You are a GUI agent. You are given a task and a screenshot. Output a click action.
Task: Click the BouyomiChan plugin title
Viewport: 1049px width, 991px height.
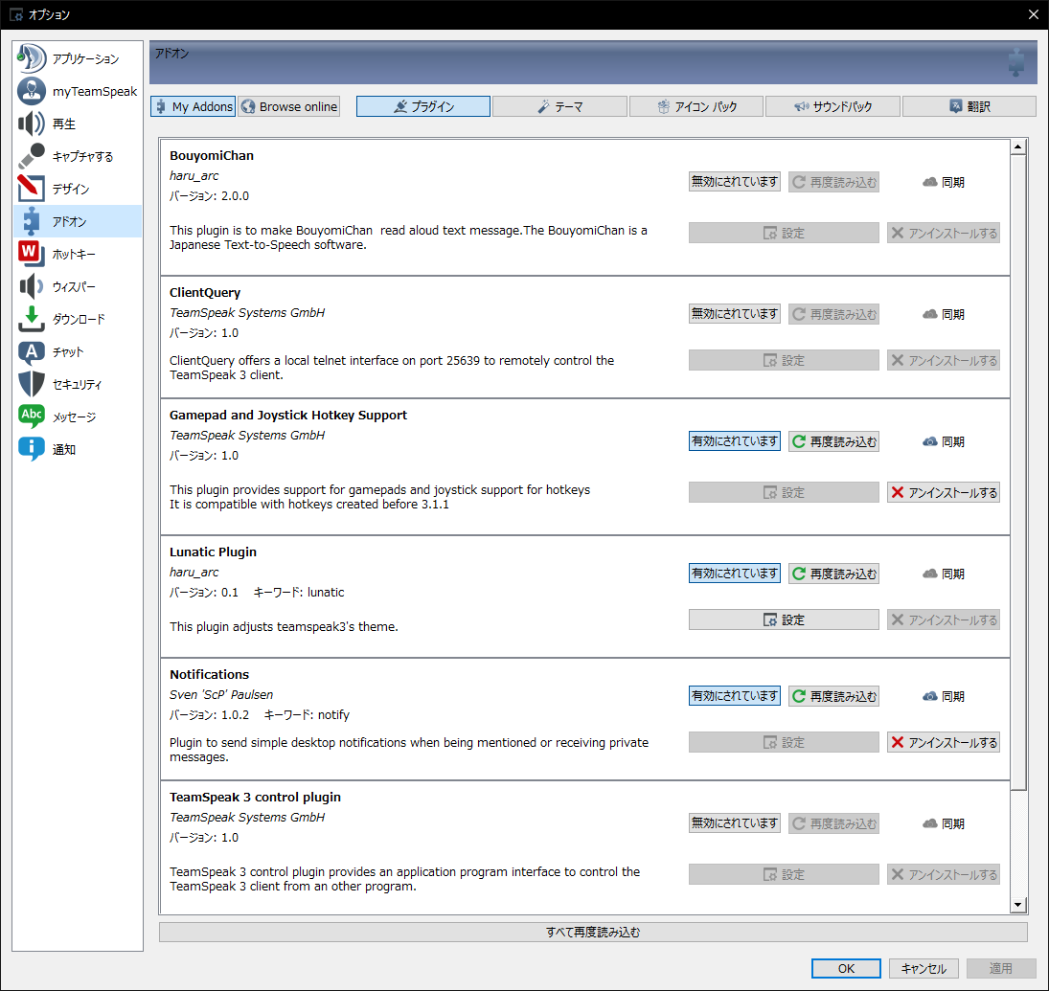pyautogui.click(x=212, y=156)
